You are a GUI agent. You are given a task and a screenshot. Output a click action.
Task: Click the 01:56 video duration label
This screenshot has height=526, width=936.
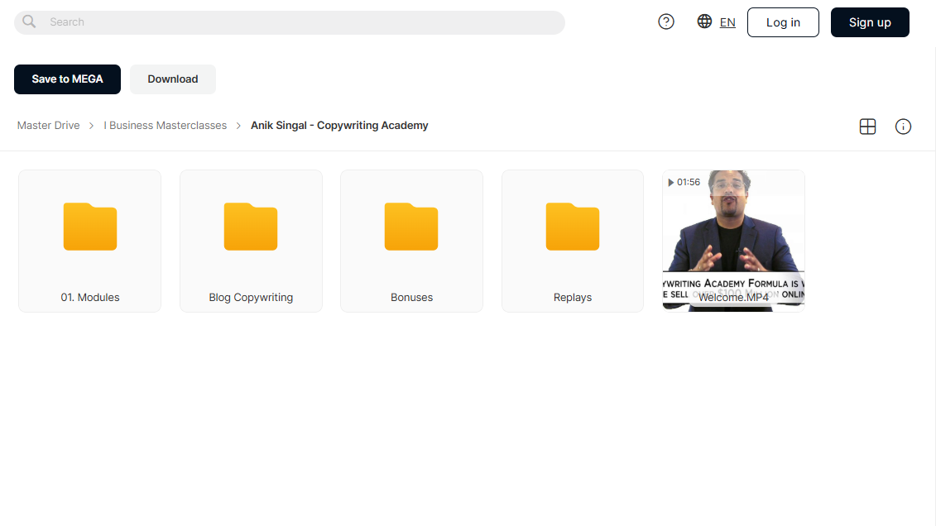689,183
